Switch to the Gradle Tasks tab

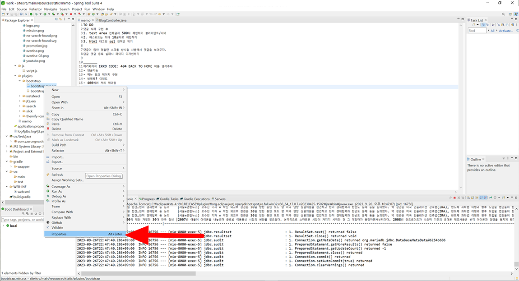(x=167, y=199)
